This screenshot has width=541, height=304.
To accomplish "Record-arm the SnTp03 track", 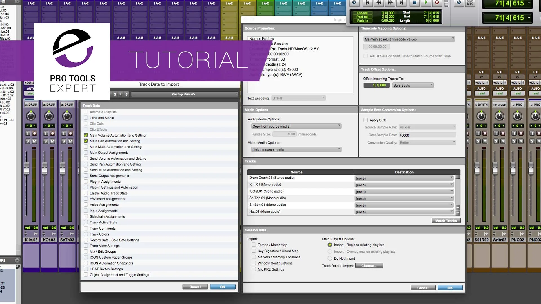I will tap(70, 133).
